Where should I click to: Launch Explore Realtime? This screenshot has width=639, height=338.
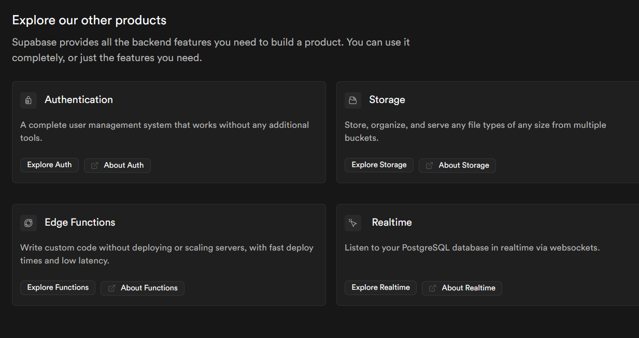click(x=380, y=288)
